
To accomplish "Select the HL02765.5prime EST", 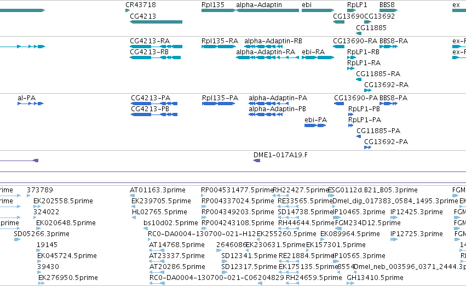I will click(x=134, y=218).
